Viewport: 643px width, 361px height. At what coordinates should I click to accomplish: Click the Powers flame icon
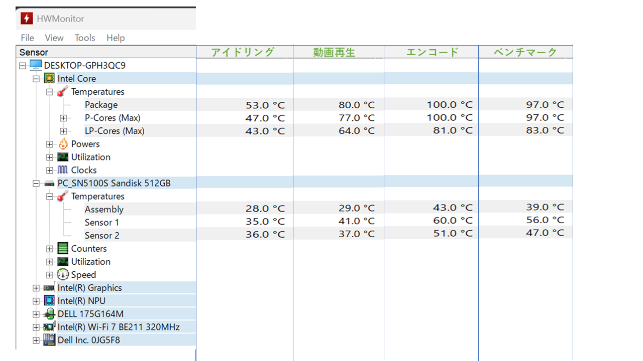[x=63, y=144]
